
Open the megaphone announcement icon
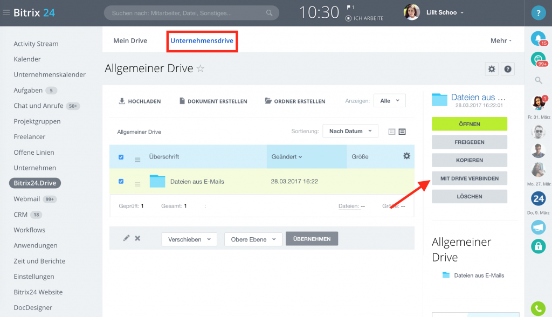click(539, 227)
